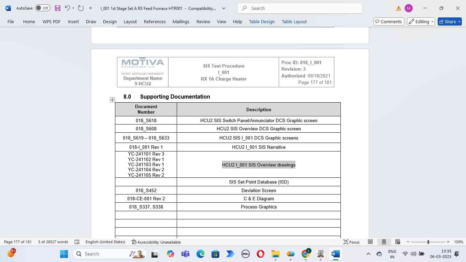466x262 pixels.
Task: Click the taskbar Search box
Action: [110, 254]
